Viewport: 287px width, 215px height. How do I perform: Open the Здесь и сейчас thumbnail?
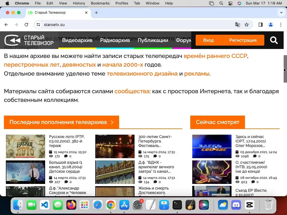click(212, 146)
